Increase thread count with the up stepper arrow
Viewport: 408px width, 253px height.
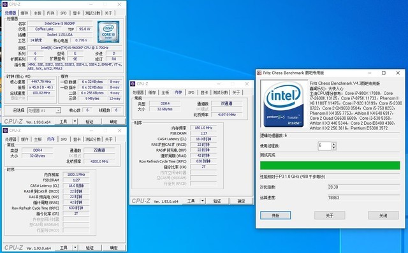pyautogui.click(x=334, y=144)
